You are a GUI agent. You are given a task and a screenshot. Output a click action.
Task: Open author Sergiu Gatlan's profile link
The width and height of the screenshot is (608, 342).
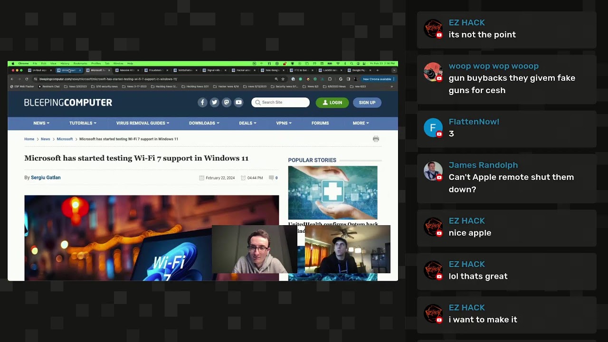(x=46, y=178)
